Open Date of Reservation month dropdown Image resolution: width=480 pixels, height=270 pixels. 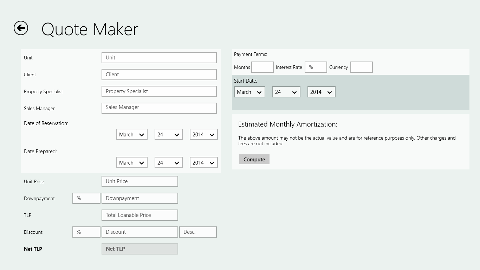pos(132,134)
